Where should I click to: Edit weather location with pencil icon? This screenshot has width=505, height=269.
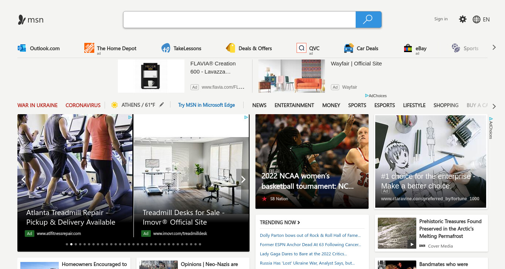(x=162, y=105)
